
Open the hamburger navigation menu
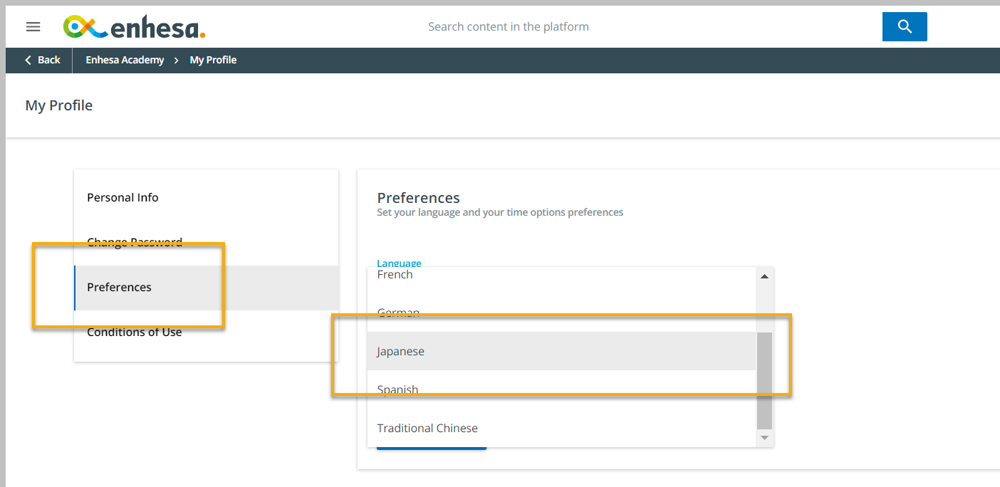pos(33,27)
